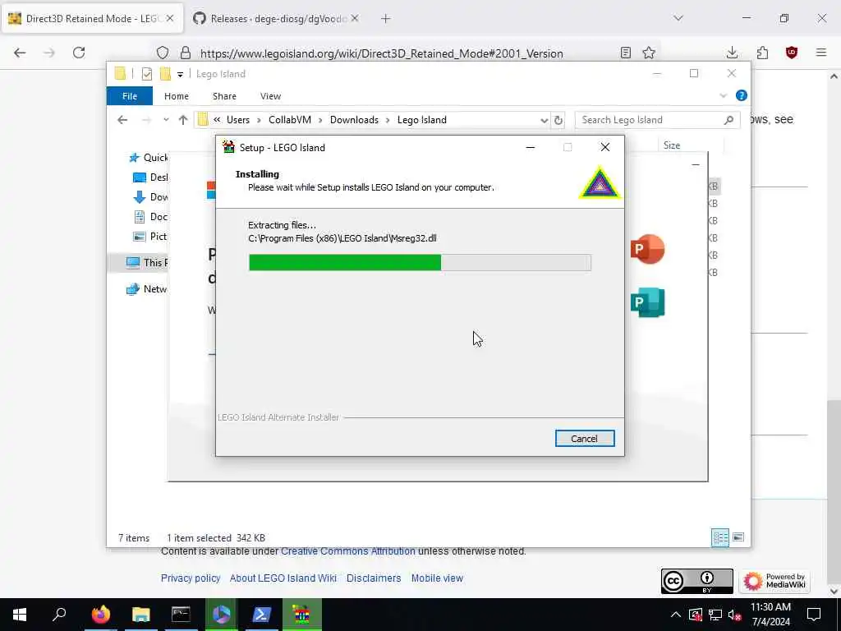Click the Firefox forward arrow

point(49,53)
